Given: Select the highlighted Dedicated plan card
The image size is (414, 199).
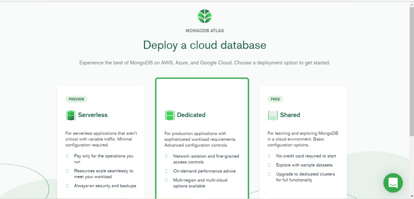Looking at the screenshot, I should (x=202, y=138).
